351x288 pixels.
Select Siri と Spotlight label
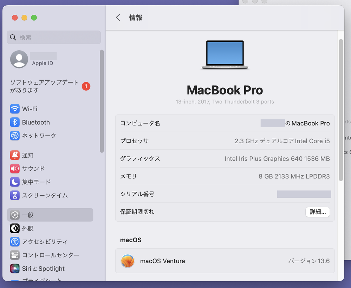point(43,269)
